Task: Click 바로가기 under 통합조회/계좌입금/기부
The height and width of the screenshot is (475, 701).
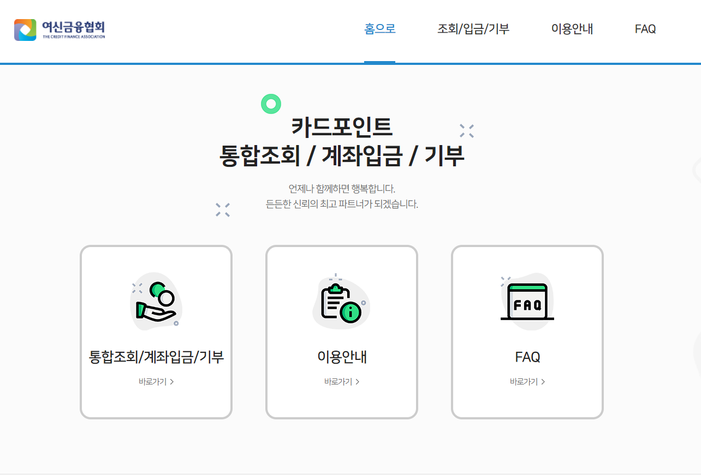Action: [x=156, y=382]
